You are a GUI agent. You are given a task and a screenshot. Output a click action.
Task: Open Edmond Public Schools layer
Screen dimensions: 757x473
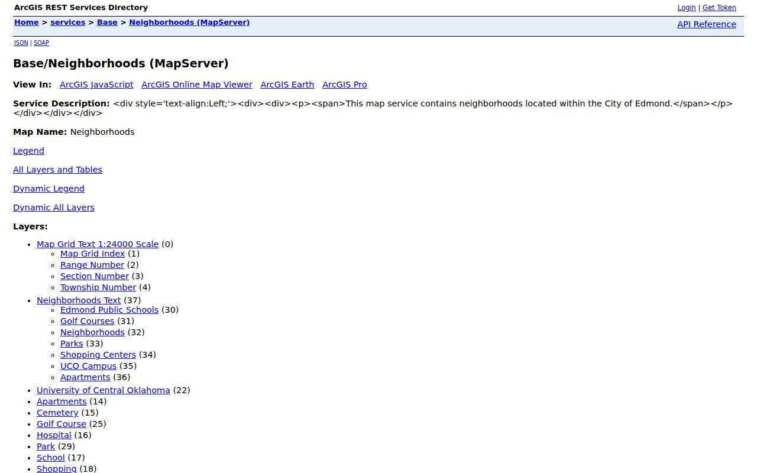click(x=109, y=310)
